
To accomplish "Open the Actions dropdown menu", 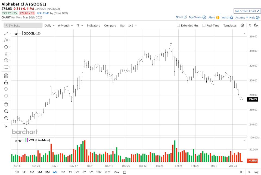I will click(241, 17).
